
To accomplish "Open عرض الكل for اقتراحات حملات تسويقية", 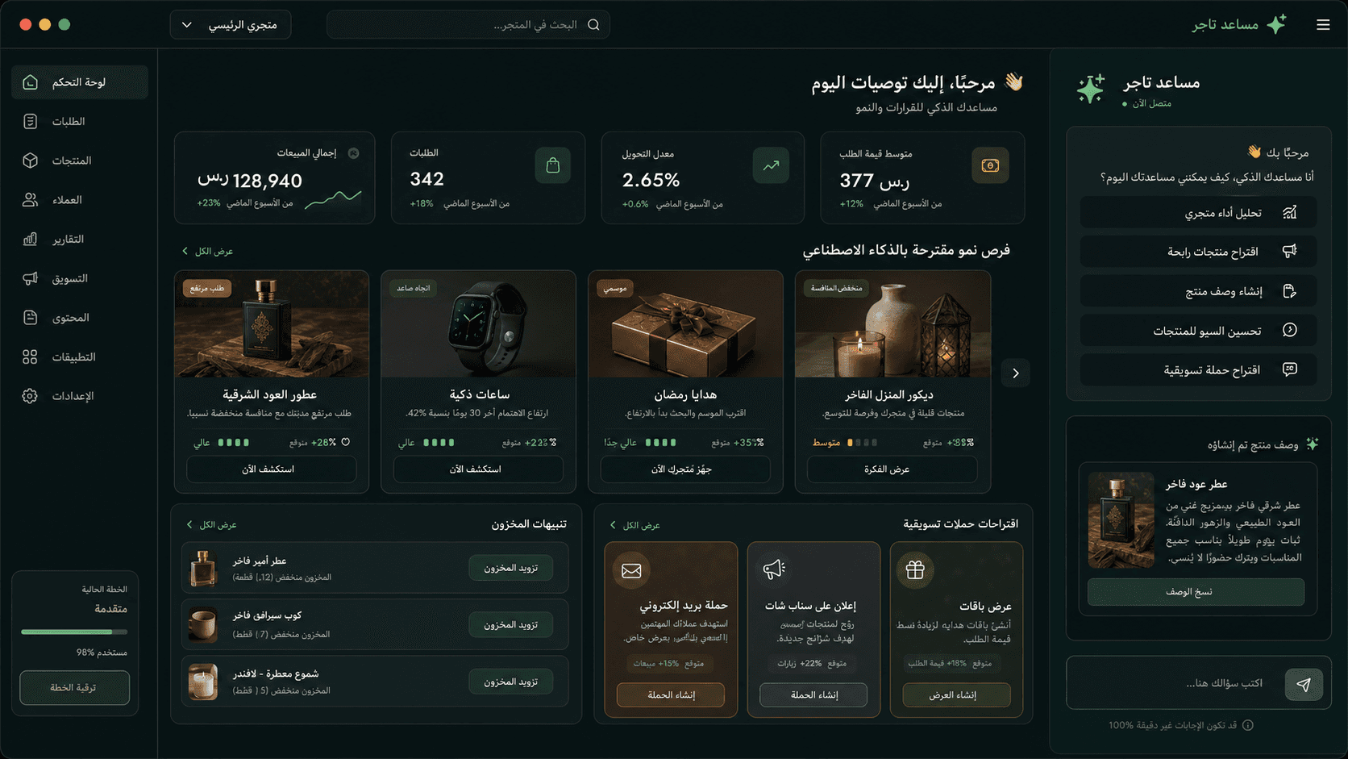I will tap(635, 526).
